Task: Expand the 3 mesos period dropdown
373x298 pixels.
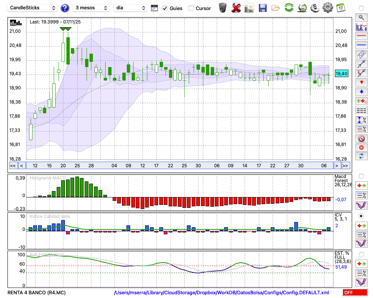Action: 91,8
